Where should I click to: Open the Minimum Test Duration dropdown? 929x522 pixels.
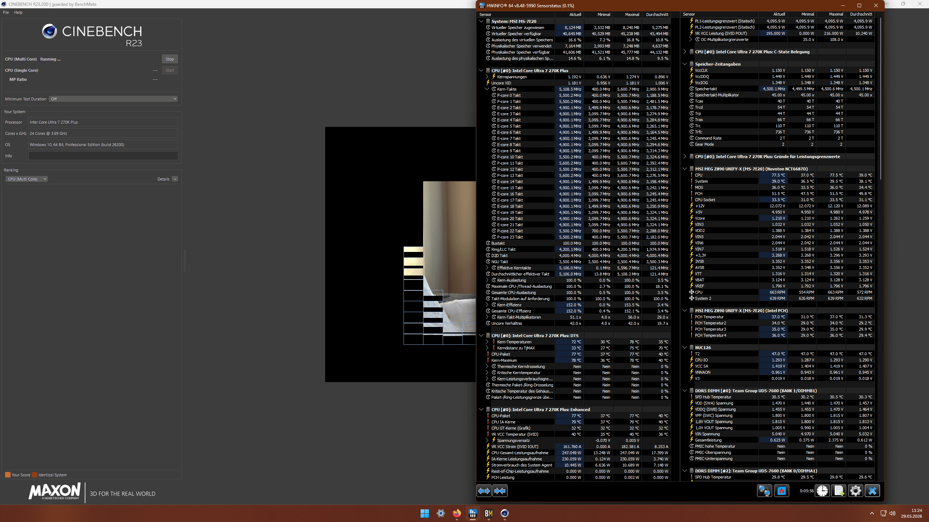[x=114, y=99]
